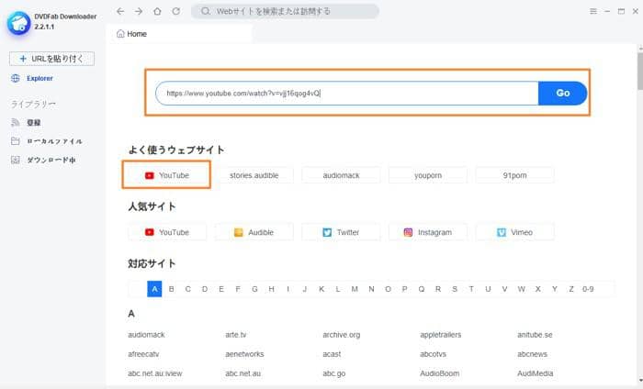Open the arte.tv link

[235, 335]
